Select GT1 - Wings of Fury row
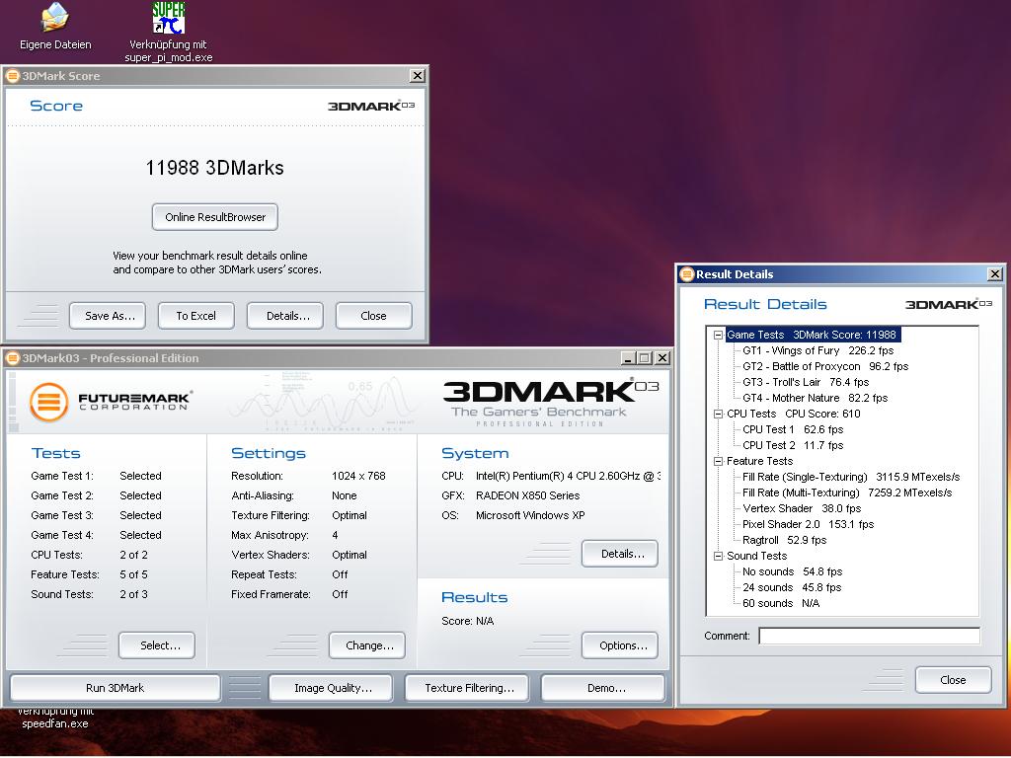 click(818, 350)
